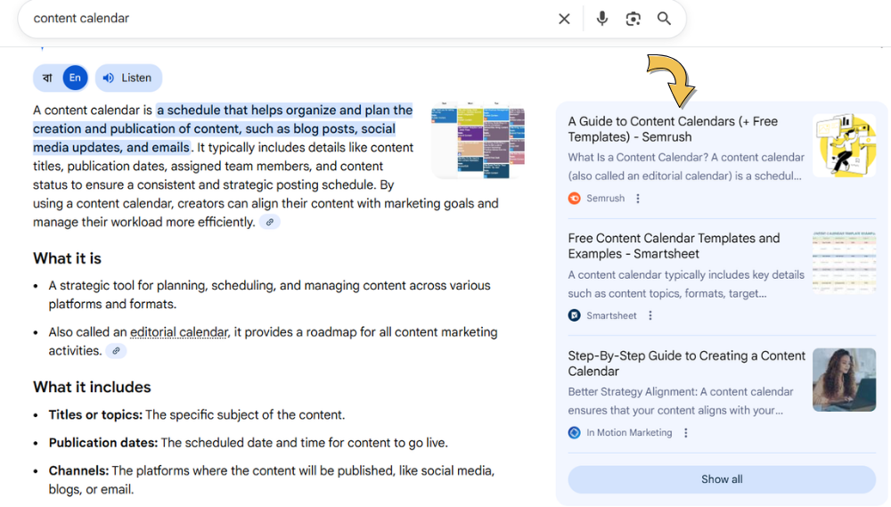Open more options for Smartsheet result
Viewport: 891px width, 507px height.
tap(650, 315)
